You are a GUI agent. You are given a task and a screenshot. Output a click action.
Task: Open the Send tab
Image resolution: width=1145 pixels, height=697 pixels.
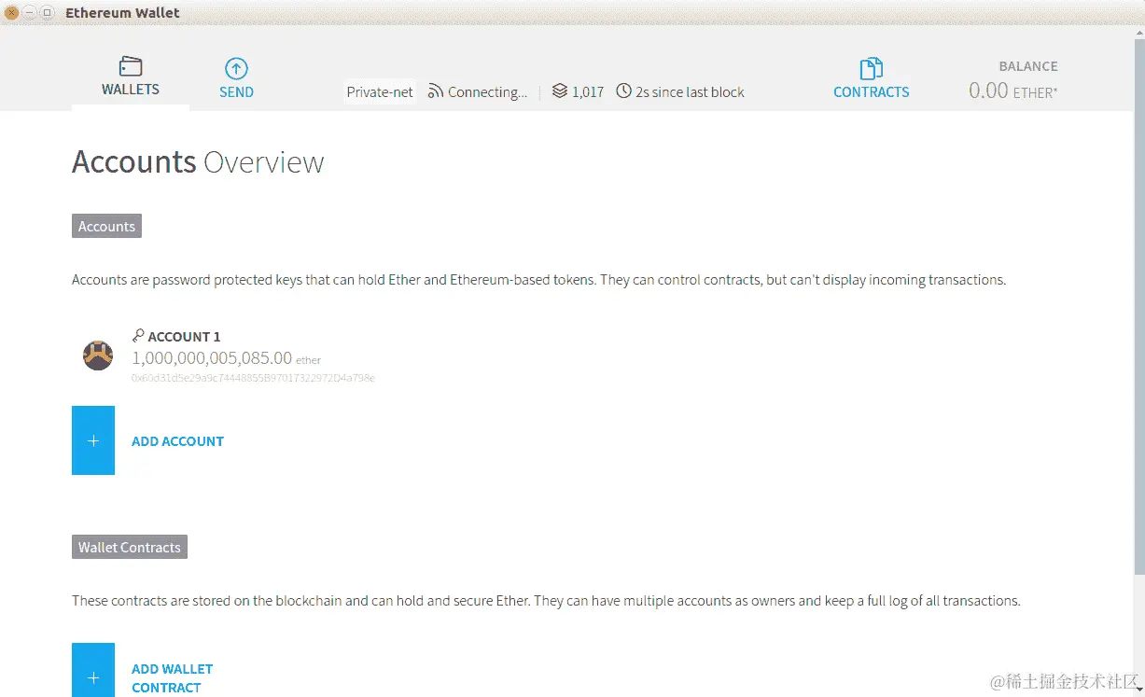pos(236,78)
